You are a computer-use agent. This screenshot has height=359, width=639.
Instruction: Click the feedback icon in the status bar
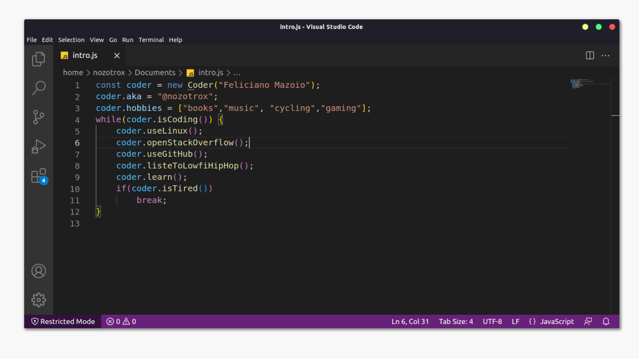pyautogui.click(x=588, y=321)
